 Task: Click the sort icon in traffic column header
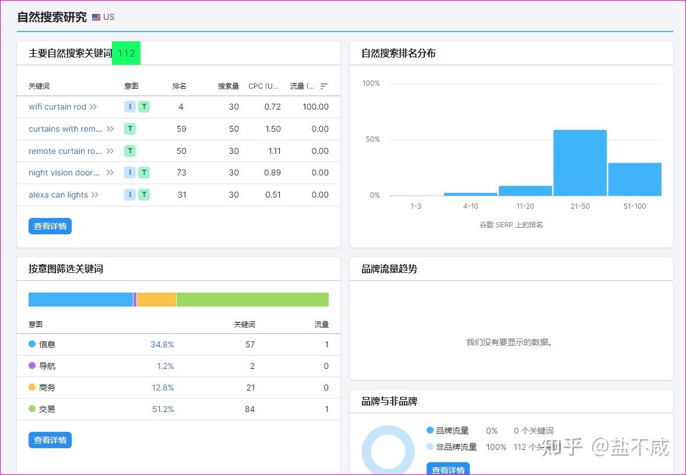(323, 86)
